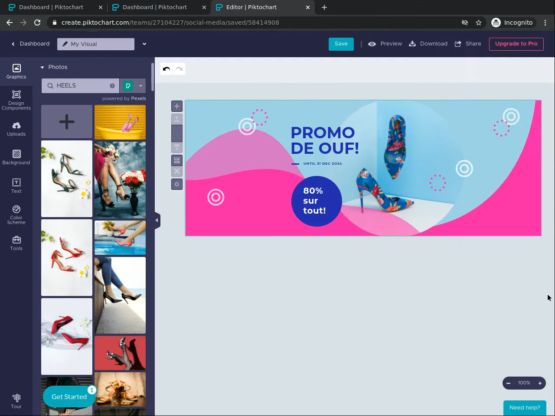Open the Pexels link
This screenshot has width=555, height=416.
pyautogui.click(x=139, y=98)
